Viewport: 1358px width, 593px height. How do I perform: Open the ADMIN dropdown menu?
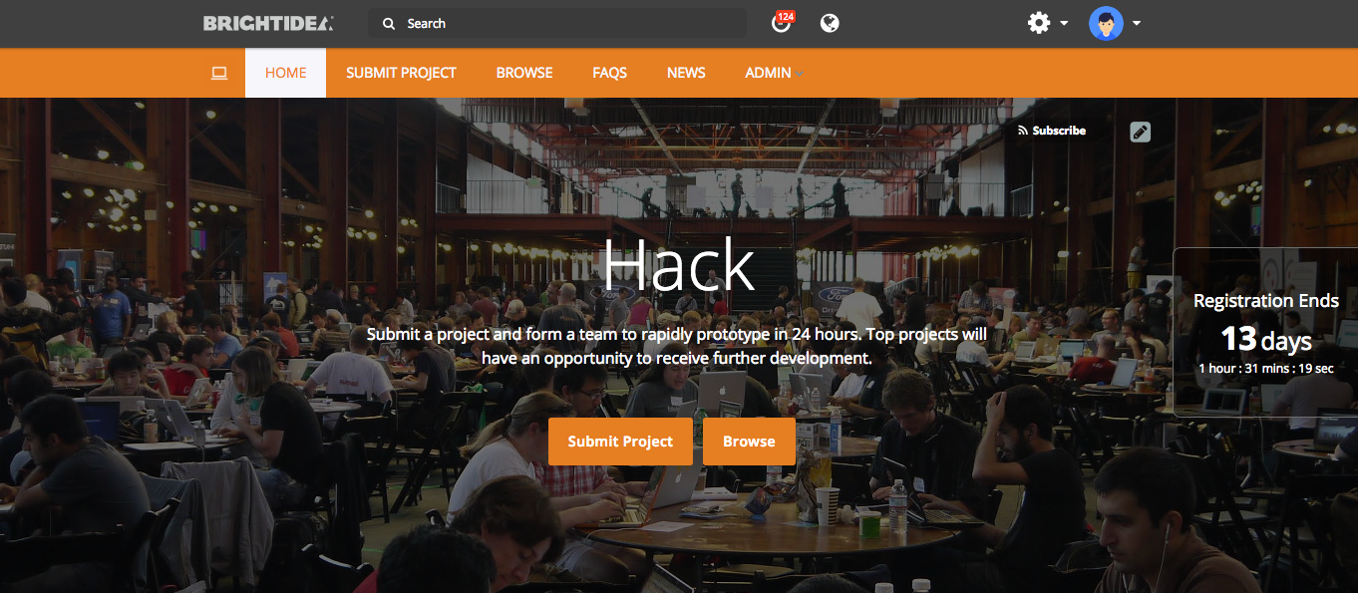(x=774, y=73)
